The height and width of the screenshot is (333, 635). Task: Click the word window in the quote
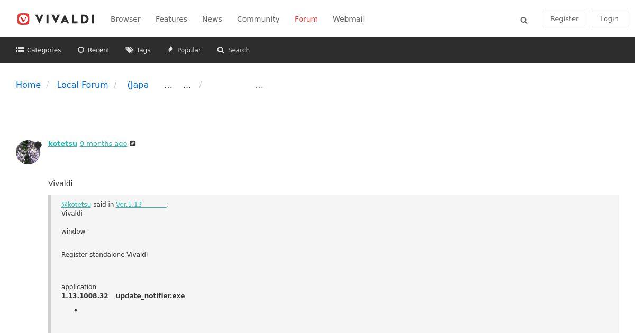(x=73, y=232)
